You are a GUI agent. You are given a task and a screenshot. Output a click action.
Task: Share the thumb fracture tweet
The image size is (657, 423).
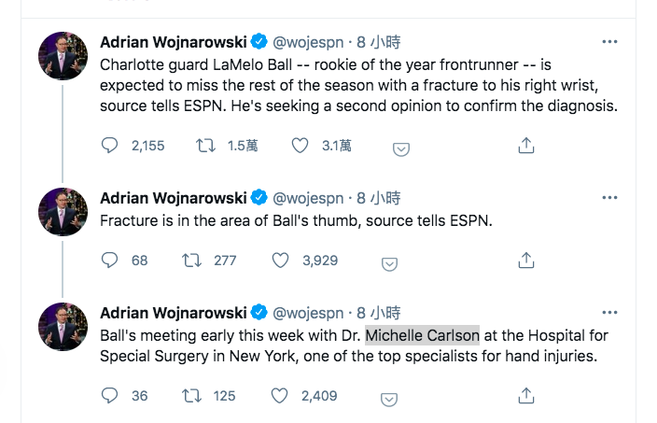click(526, 261)
